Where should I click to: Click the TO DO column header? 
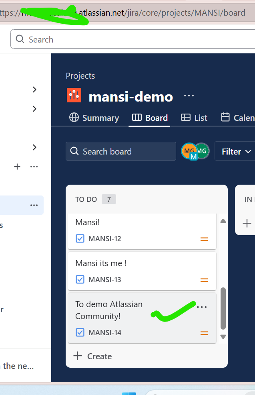click(86, 199)
